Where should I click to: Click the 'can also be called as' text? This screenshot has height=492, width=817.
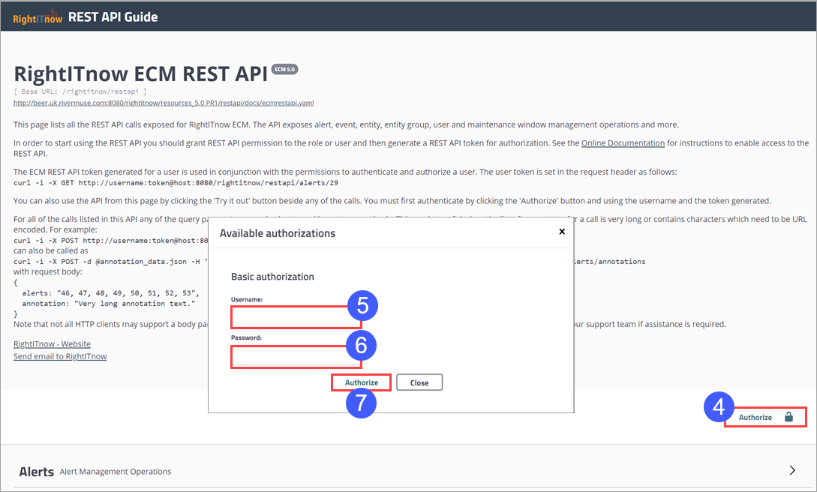tap(51, 251)
